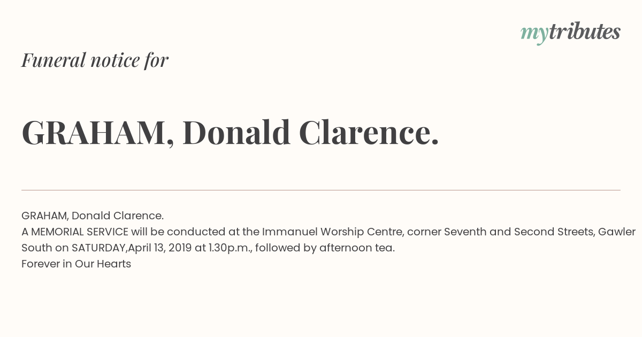Image resolution: width=642 pixels, height=337 pixels.
Task: Click the 'Forever in Our Hearts' line
Action: click(x=76, y=264)
